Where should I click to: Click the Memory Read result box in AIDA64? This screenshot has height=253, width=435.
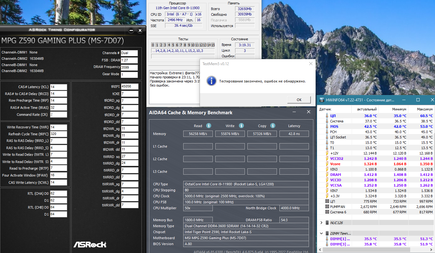tap(198, 134)
